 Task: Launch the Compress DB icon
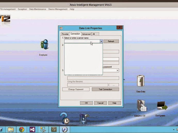coord(141,106)
